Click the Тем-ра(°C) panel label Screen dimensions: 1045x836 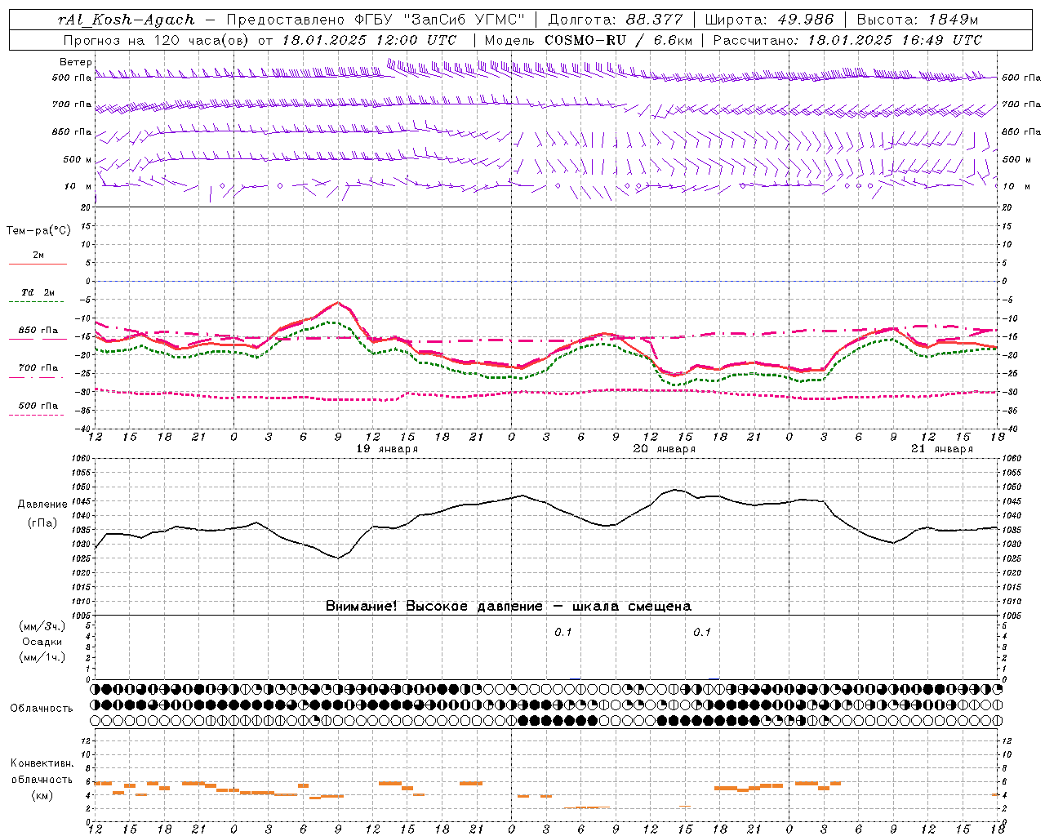[x=38, y=231]
